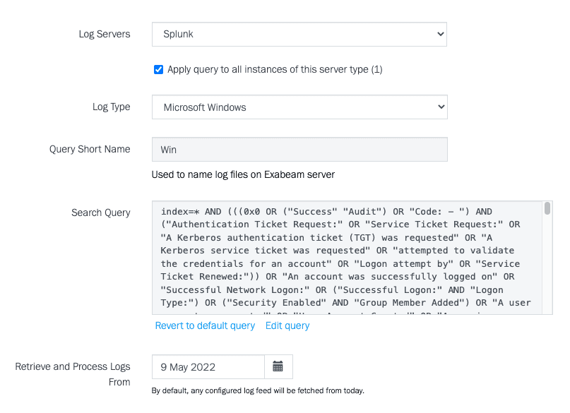Open the Log Type dropdown showing Microsoft Windows
Viewport: 570px width, 413px height.
pos(299,107)
